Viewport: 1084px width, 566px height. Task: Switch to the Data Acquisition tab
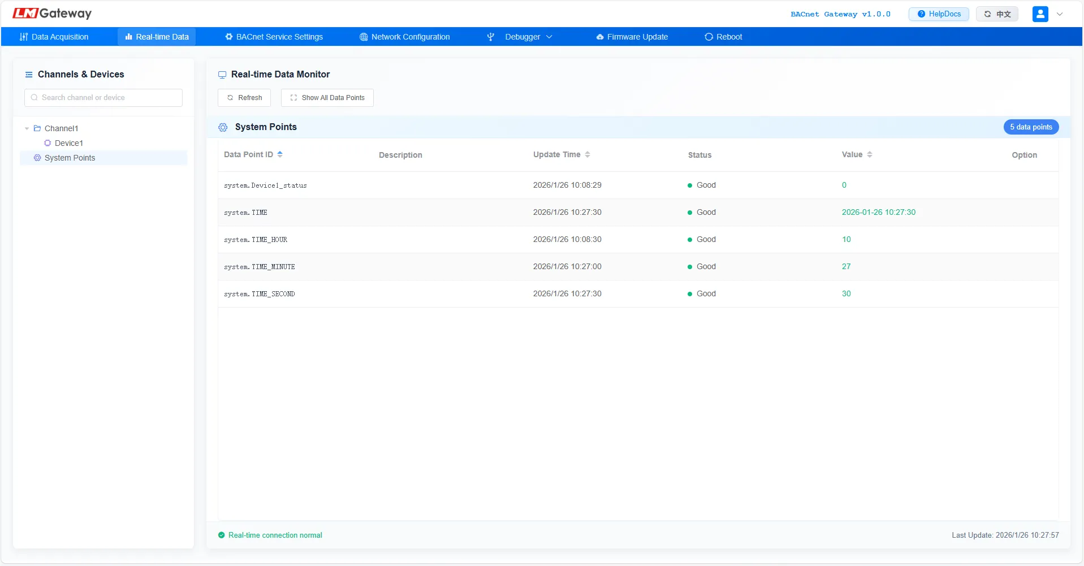pyautogui.click(x=54, y=37)
